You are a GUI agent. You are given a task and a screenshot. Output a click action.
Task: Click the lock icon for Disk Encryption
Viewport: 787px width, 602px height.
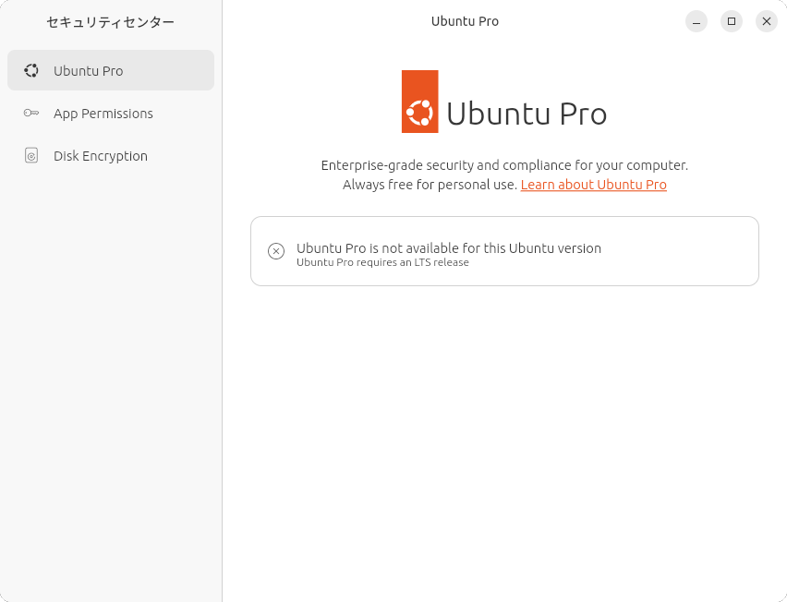pyautogui.click(x=31, y=155)
